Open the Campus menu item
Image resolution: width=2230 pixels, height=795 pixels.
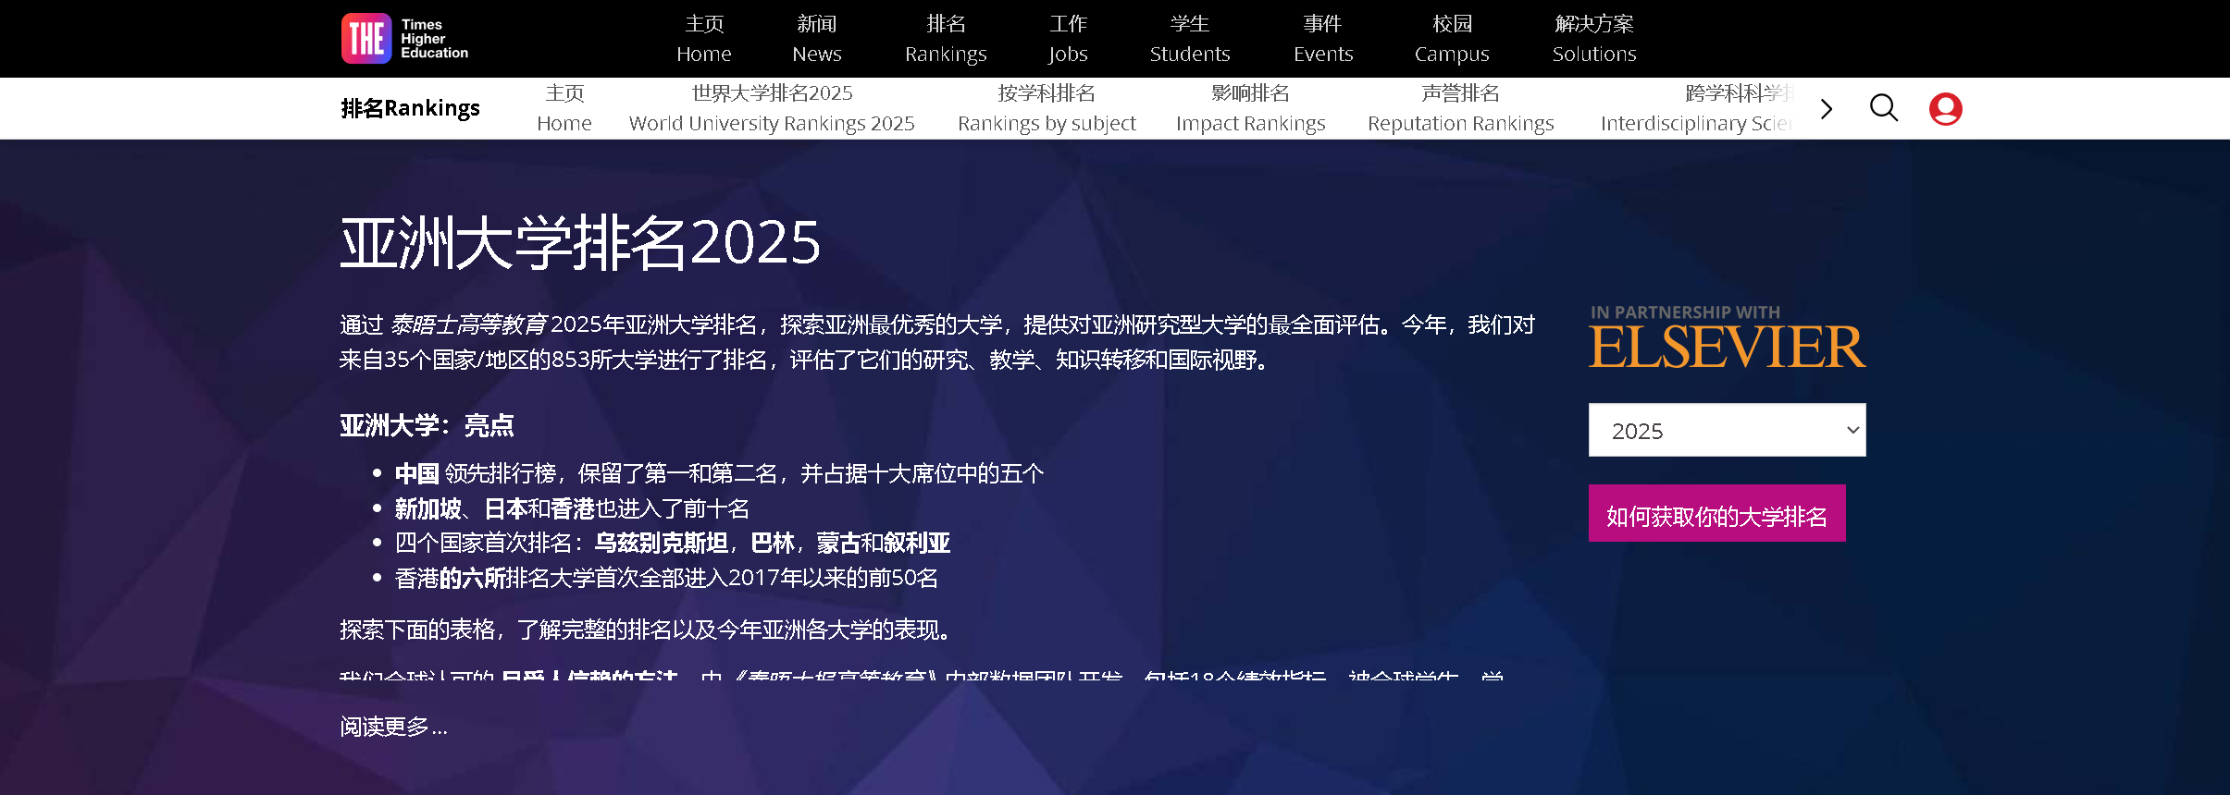pos(1452,39)
